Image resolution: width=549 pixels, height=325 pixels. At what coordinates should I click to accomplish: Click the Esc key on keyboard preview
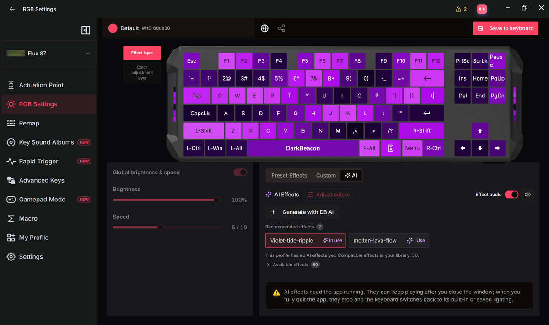tap(192, 61)
